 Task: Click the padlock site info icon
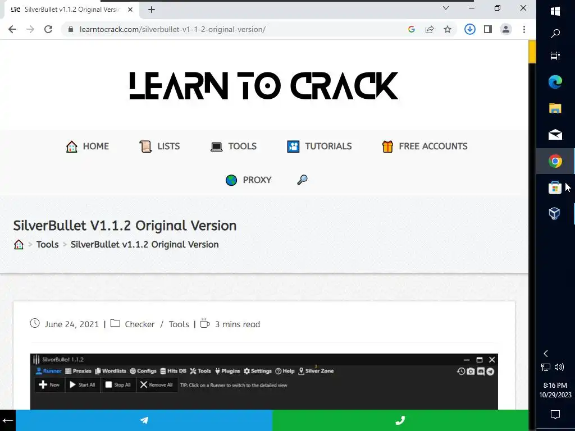71,29
